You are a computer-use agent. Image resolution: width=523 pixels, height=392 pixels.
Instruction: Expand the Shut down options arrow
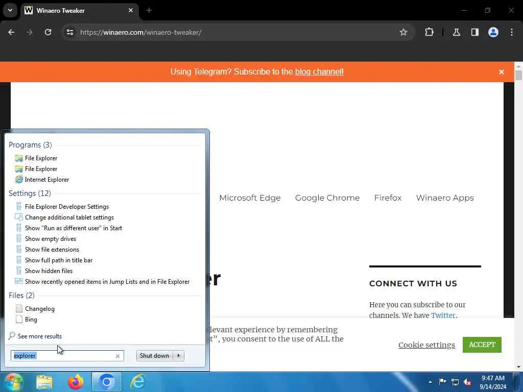pos(179,356)
